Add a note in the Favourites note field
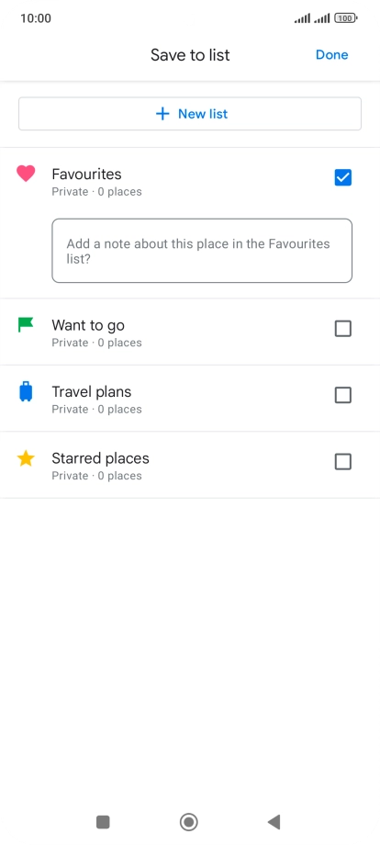The image size is (380, 845). click(202, 251)
